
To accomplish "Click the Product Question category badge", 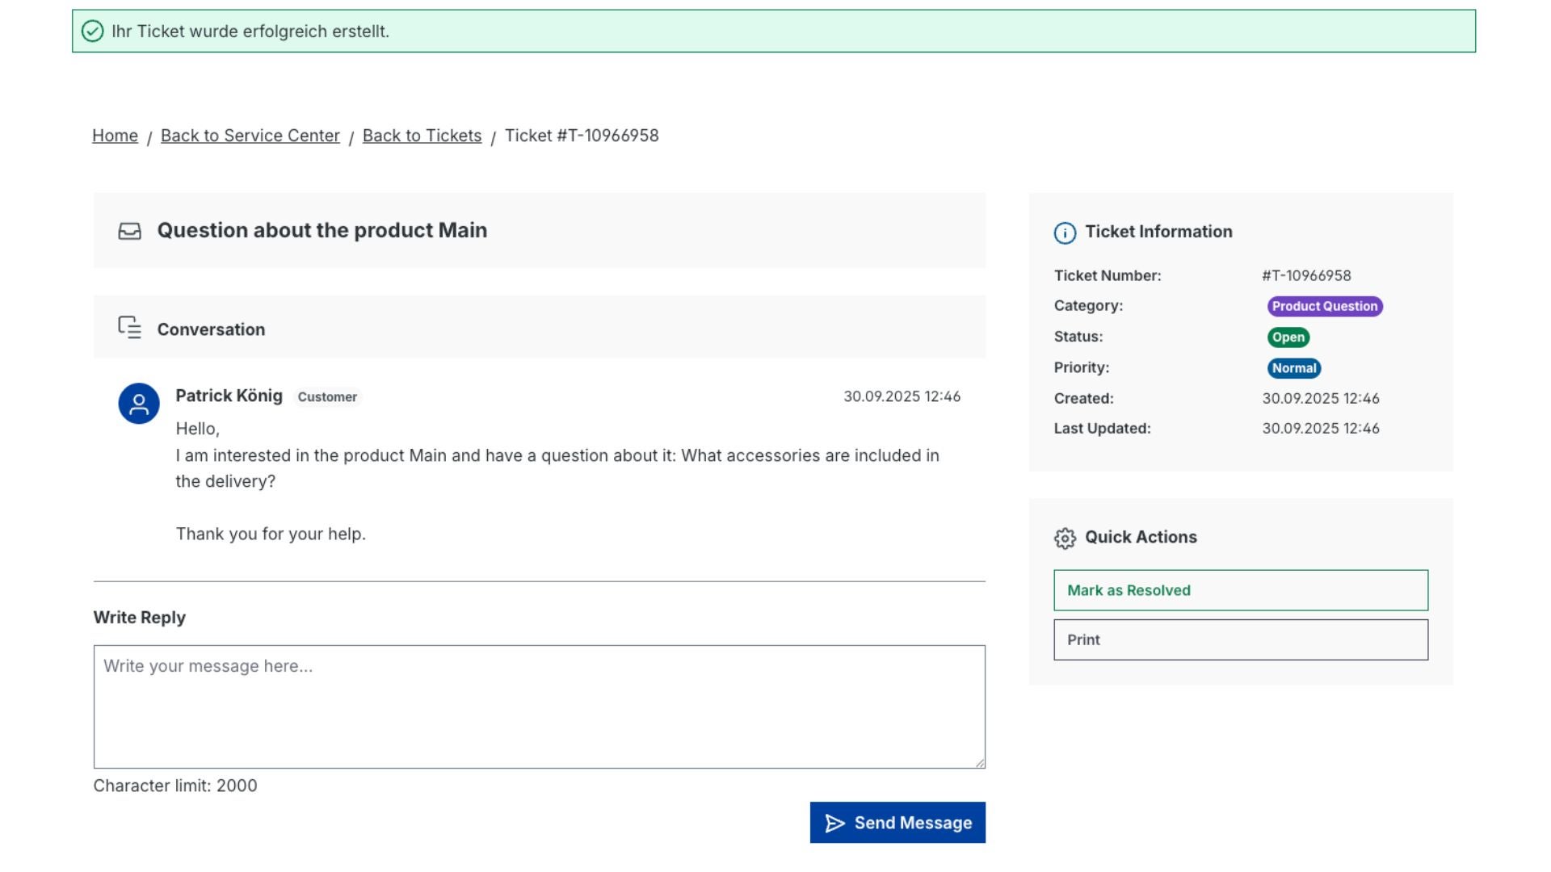I will tap(1324, 307).
